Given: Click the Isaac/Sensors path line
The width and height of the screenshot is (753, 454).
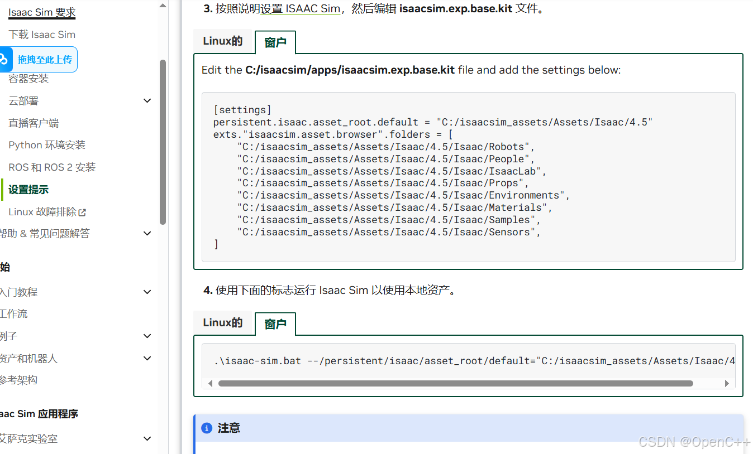Looking at the screenshot, I should tap(389, 232).
